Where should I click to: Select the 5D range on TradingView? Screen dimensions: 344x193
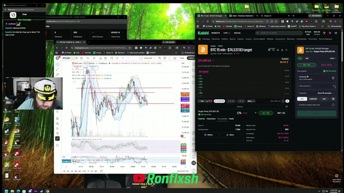coord(68,171)
